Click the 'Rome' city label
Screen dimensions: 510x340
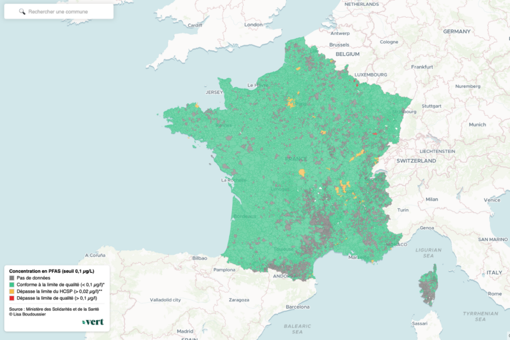pyautogui.click(x=495, y=294)
